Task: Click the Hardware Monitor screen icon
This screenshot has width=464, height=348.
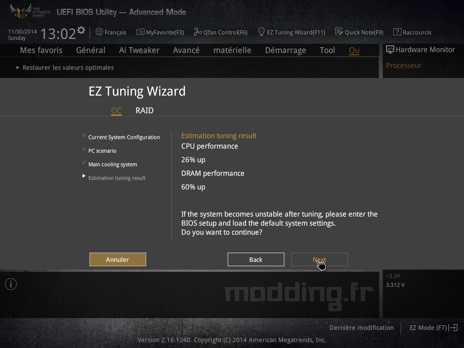Action: (x=390, y=49)
